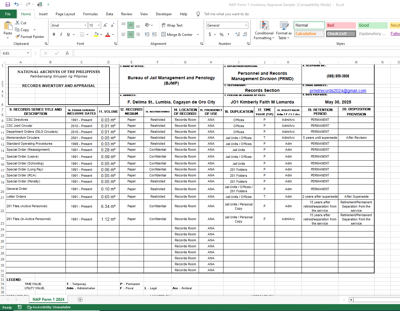The width and height of the screenshot is (400, 311).
Task: Apply the yellow Fill Color bucket
Action: [x=96, y=34]
